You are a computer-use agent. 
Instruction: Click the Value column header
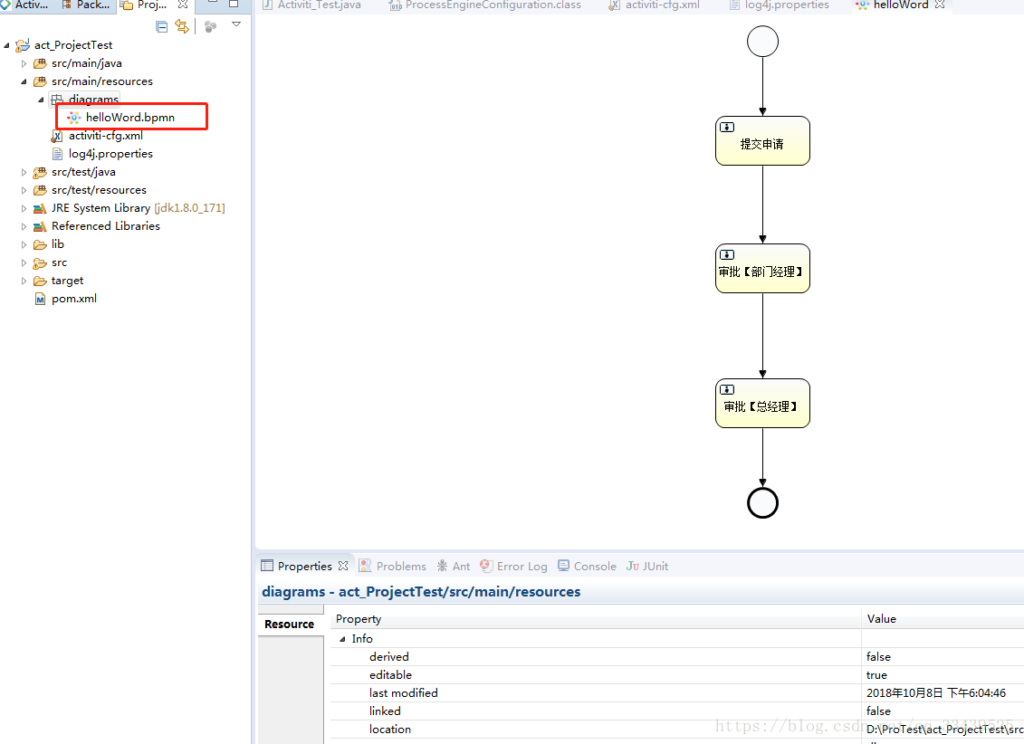pos(943,619)
